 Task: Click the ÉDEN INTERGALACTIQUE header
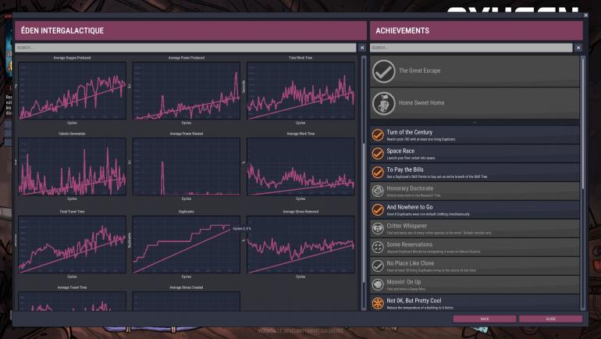pos(62,30)
